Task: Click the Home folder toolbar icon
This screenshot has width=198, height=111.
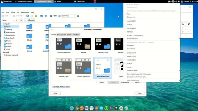Action: click(x=42, y=16)
